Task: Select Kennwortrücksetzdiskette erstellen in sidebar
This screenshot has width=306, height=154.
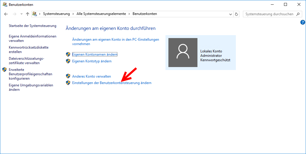Action: pyautogui.click(x=28, y=49)
